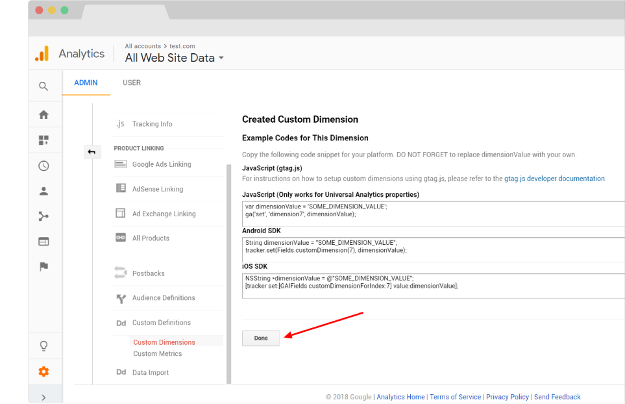The width and height of the screenshot is (625, 404).
Task: Click the Discover lightbulb icon
Action: point(43,346)
